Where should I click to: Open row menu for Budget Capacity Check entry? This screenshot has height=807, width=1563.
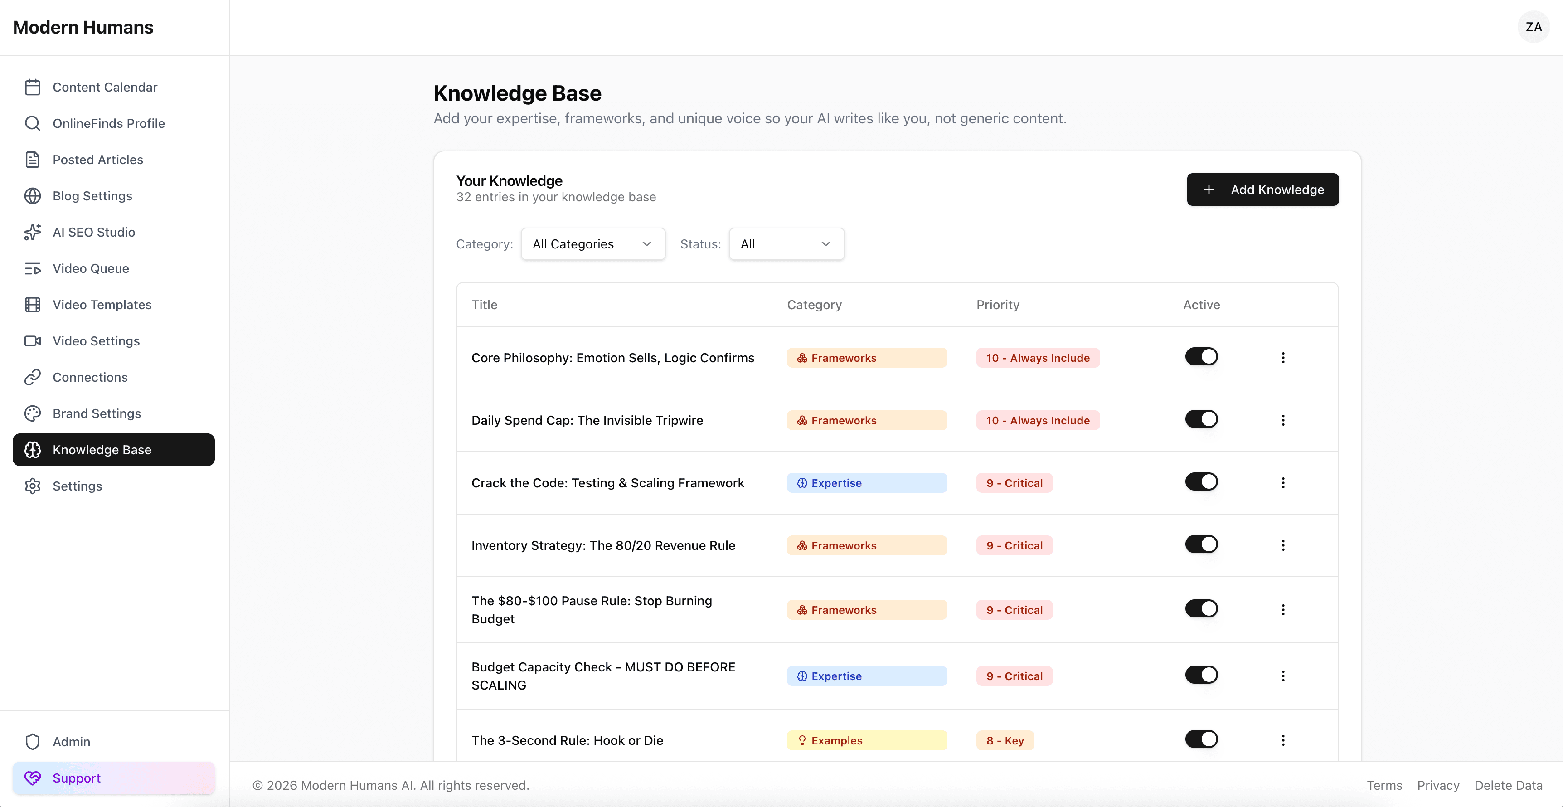pyautogui.click(x=1283, y=676)
